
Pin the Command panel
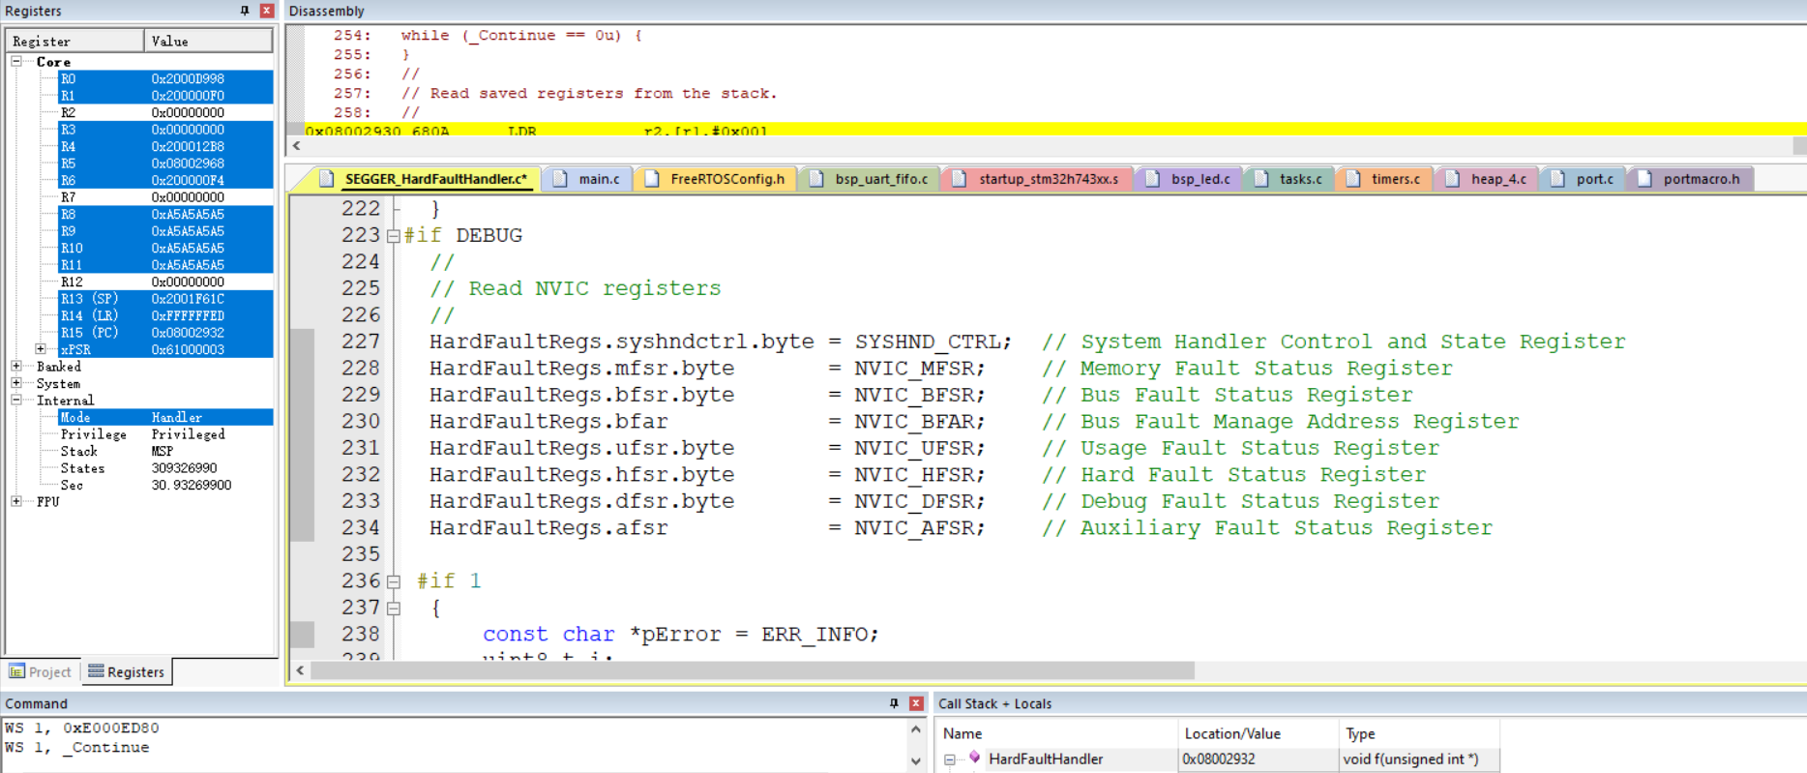894,703
